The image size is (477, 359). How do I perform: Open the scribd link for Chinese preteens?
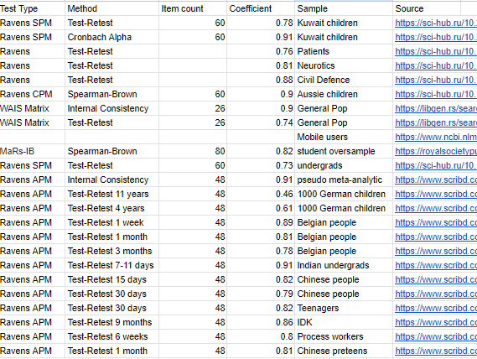[x=436, y=351]
